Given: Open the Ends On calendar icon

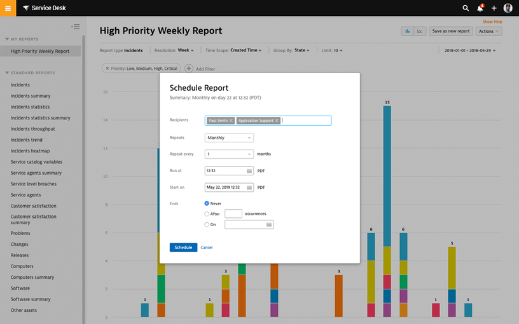Looking at the screenshot, I should click(x=269, y=224).
